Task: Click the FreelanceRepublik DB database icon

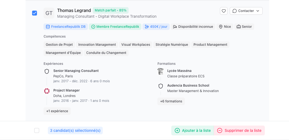Action: 48,27
